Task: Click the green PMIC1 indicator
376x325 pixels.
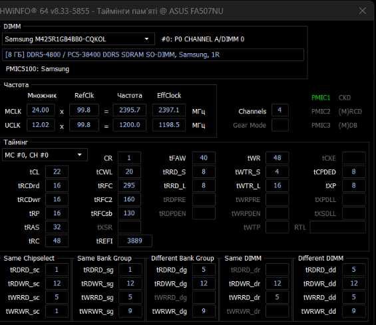Action: (x=321, y=98)
